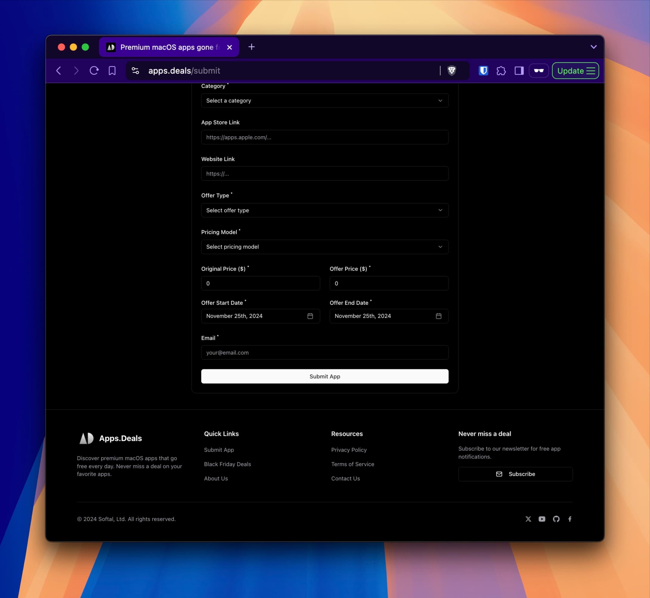650x598 pixels.
Task: Reload the page
Action: click(94, 71)
